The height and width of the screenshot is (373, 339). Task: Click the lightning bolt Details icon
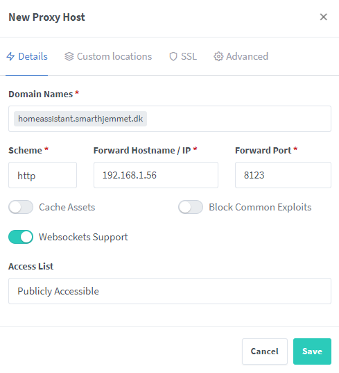click(10, 57)
